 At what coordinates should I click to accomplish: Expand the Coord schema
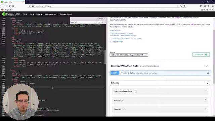coord(118,100)
